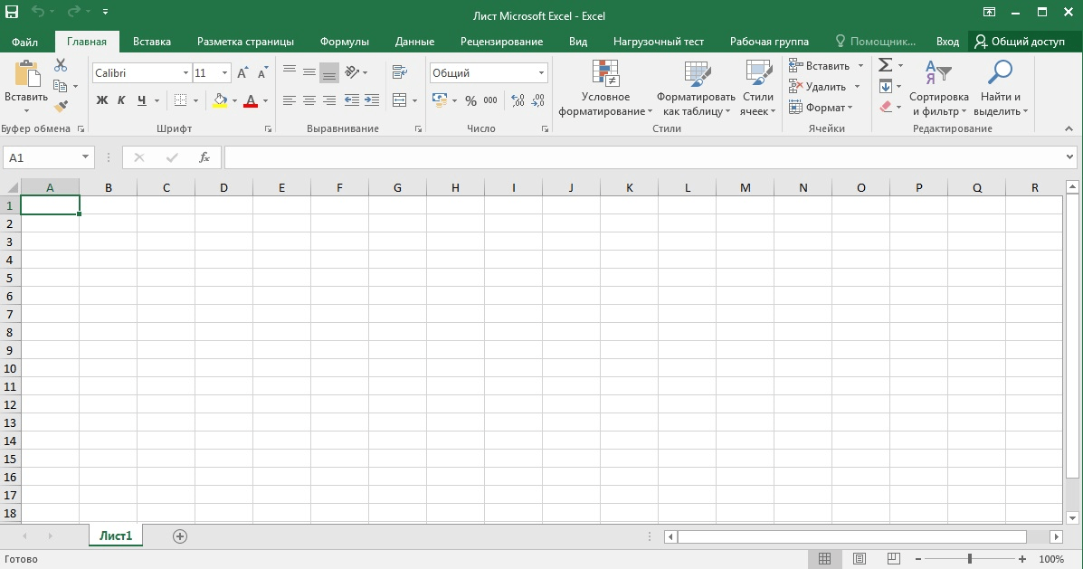Viewport: 1083px width, 569px height.
Task: Center text horizontally
Action: coord(309,100)
